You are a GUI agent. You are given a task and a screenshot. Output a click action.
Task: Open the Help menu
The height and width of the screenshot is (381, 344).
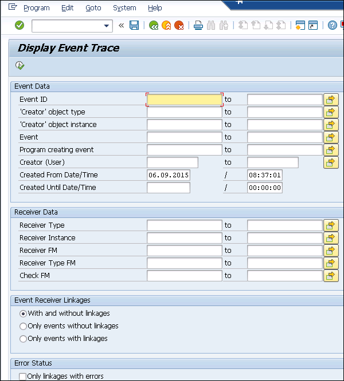pos(155,8)
